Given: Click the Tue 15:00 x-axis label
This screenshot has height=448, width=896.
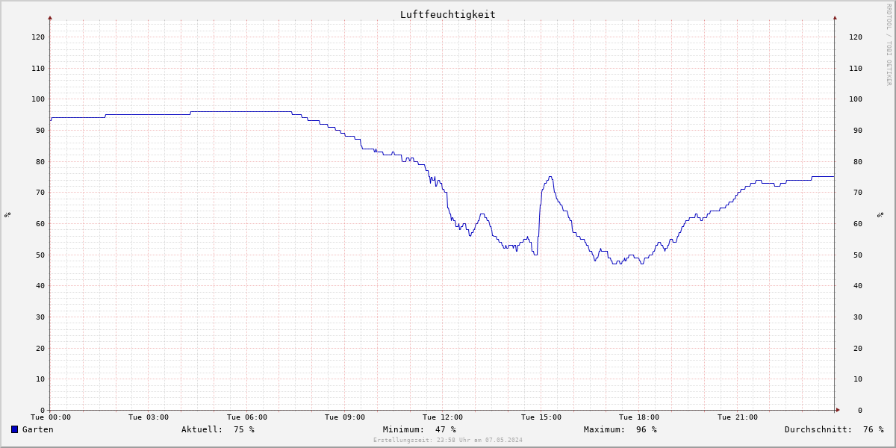Looking at the screenshot, I should tap(541, 417).
